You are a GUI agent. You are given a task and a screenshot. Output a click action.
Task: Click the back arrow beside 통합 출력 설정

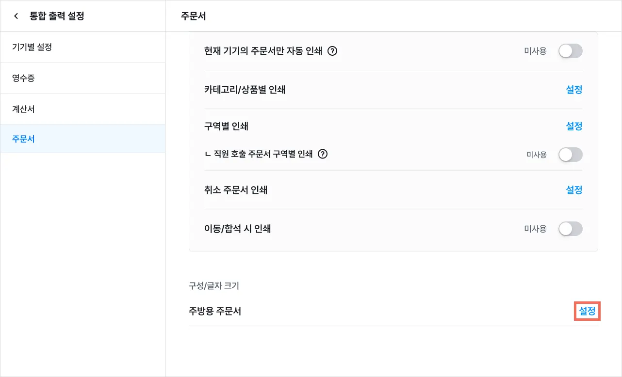tap(16, 16)
